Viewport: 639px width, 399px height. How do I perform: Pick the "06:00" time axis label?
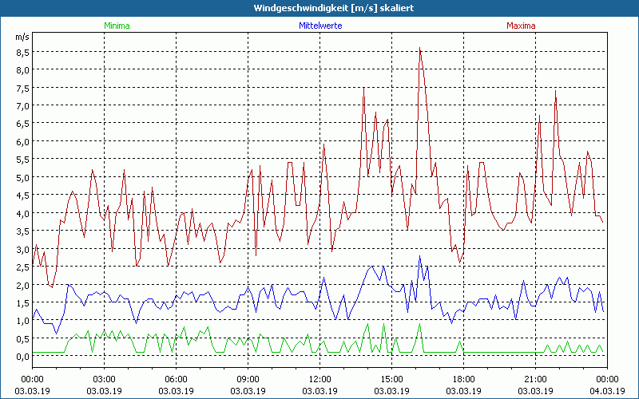177,379
